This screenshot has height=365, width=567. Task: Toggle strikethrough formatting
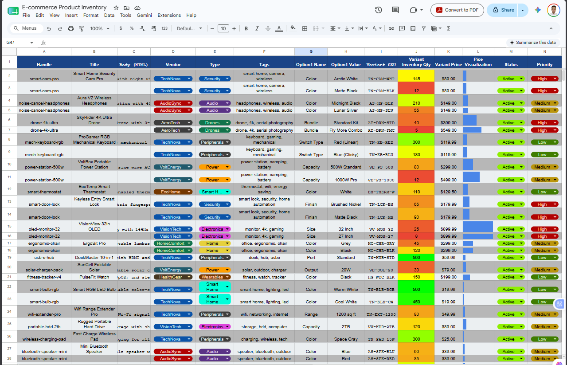(x=268, y=28)
